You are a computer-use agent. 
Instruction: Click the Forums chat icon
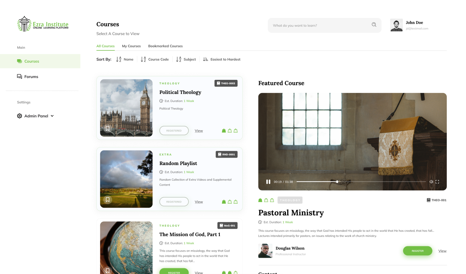[20, 76]
